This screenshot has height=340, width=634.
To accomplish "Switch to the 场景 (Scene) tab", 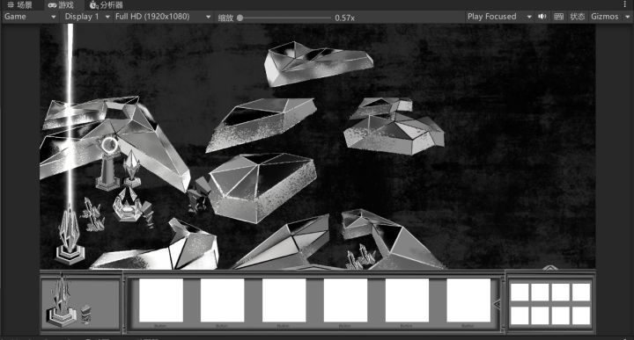I will click(x=19, y=5).
